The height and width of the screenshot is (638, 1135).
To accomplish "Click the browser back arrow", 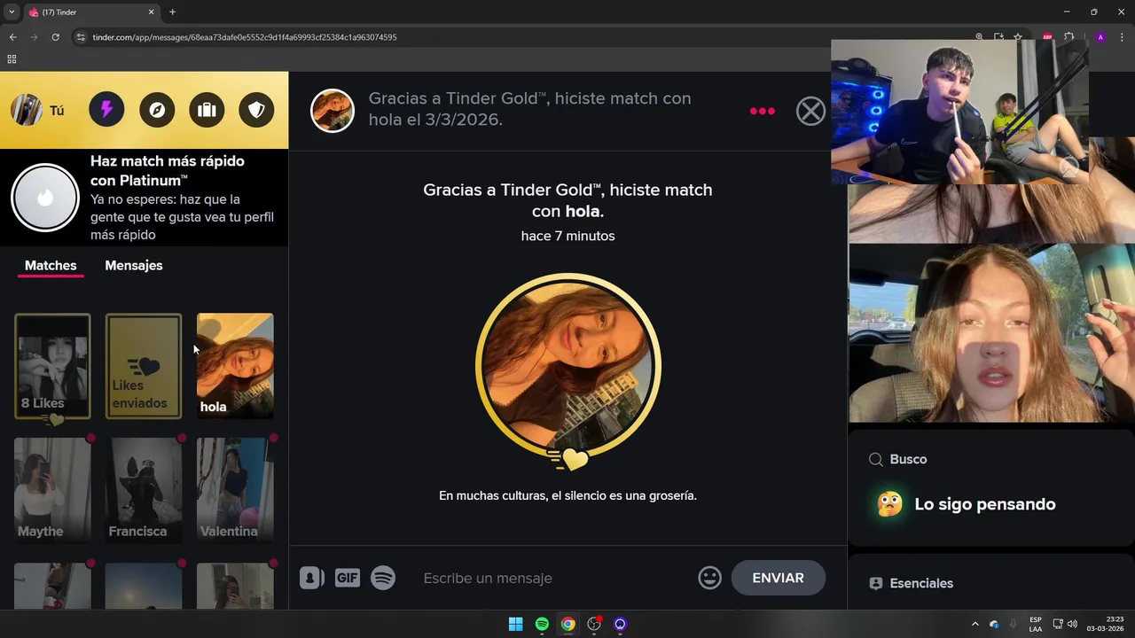I will (x=12, y=37).
